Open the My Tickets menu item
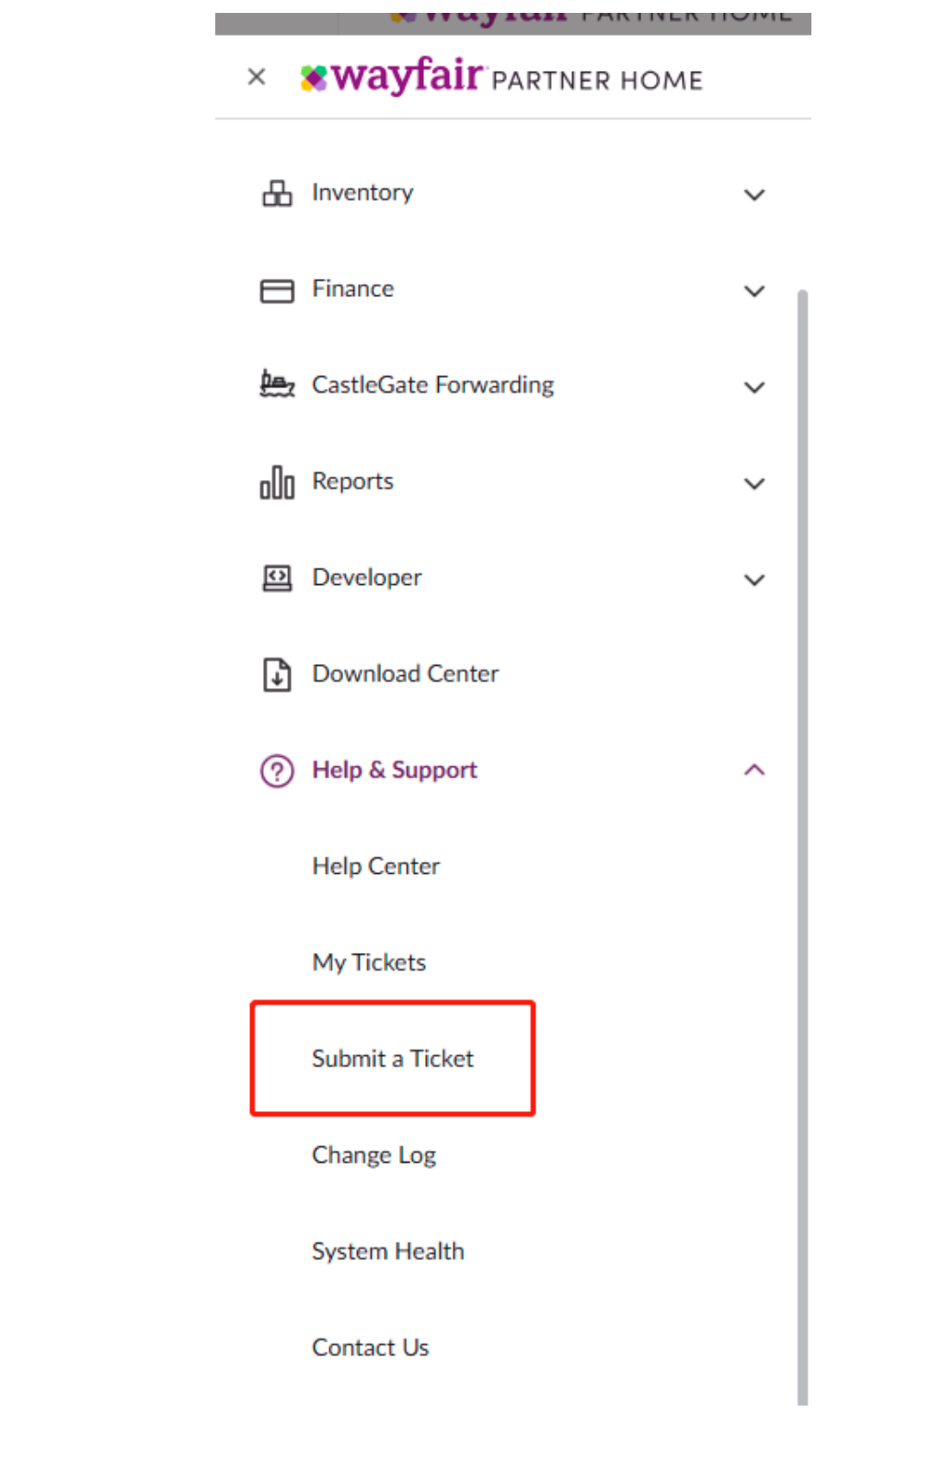Screen dimensions: 931x1481 [x=369, y=962]
